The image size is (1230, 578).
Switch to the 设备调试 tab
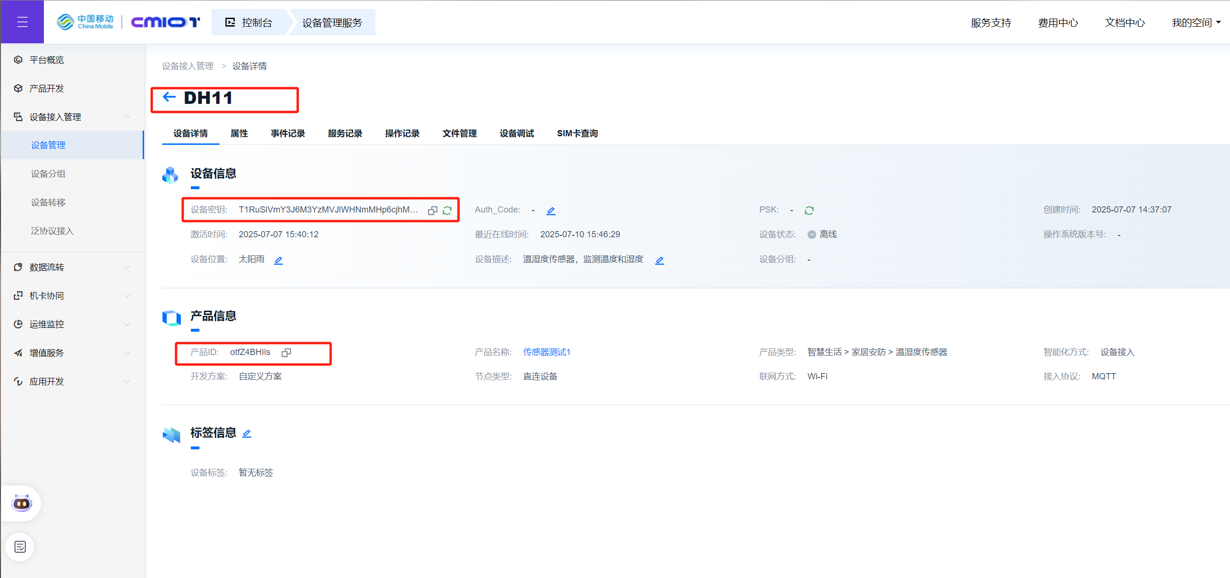[517, 133]
